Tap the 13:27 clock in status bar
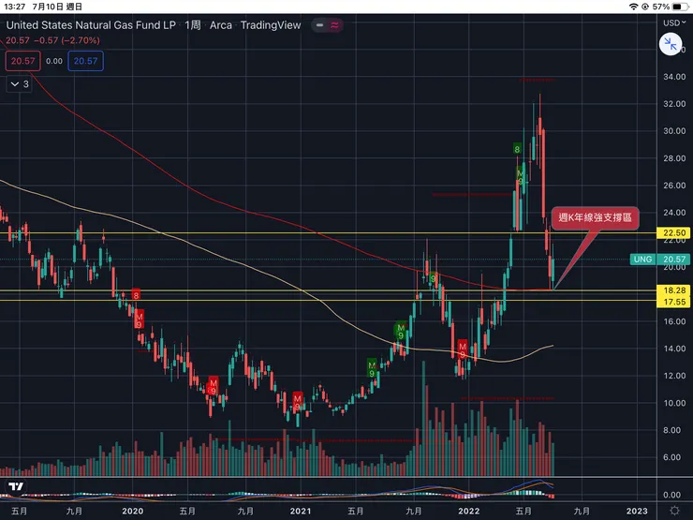 tap(15, 7)
